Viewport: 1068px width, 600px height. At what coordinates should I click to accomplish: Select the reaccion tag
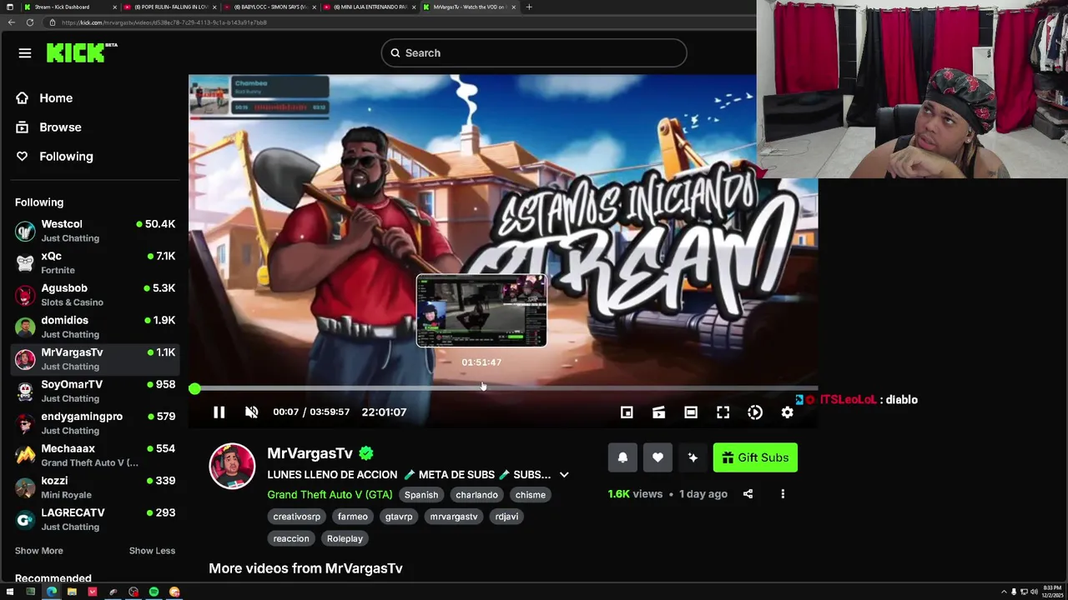click(291, 538)
